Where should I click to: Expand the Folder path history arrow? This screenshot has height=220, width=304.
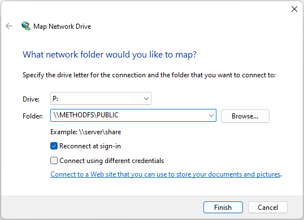[211, 116]
